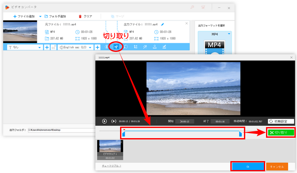Open the subtitle edit pencil tool
The image size is (297, 173).
click(164, 47)
